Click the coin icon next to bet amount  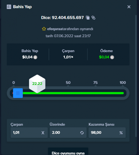point(35,57)
